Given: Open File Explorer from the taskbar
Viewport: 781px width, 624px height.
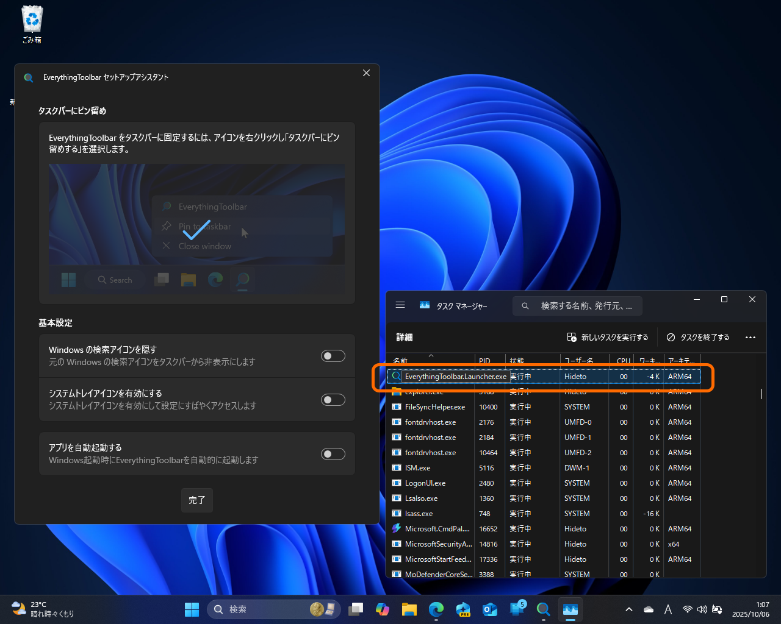Looking at the screenshot, I should 409,609.
